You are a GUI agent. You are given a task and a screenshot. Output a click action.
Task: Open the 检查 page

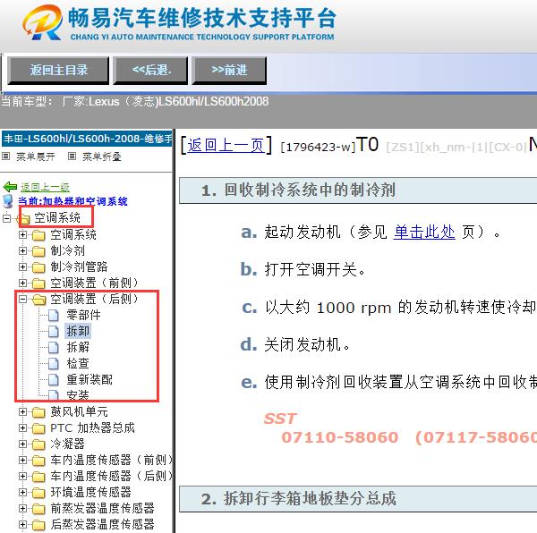click(78, 363)
